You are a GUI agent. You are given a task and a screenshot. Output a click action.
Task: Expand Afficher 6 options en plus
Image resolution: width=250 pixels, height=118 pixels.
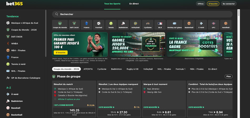(69, 99)
